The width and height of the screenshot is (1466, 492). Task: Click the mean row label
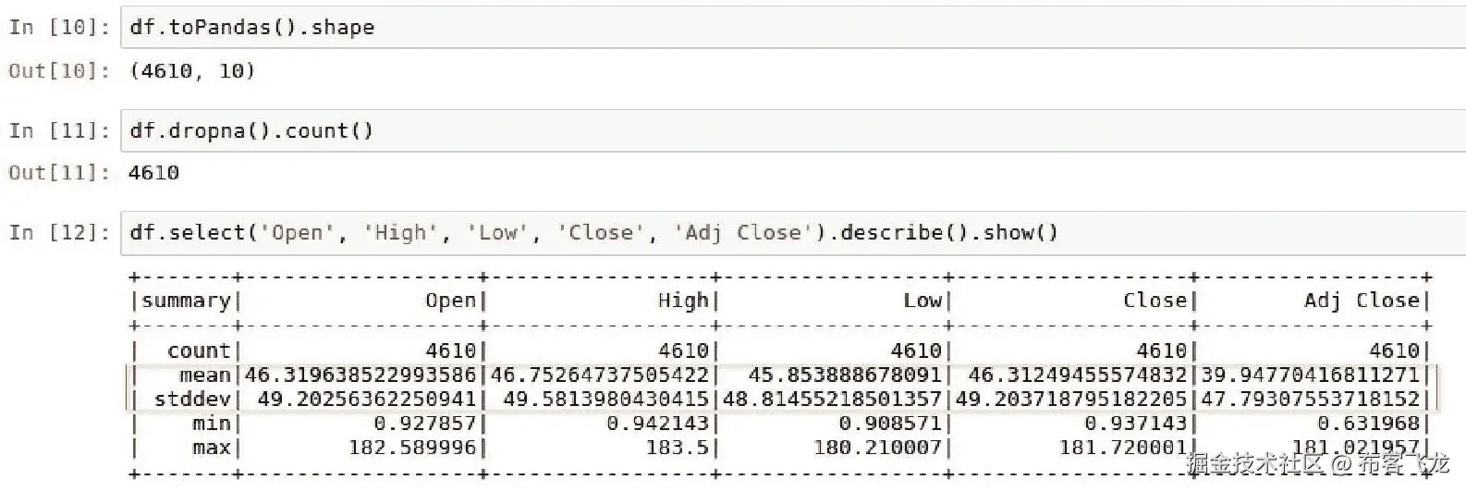coord(204,375)
